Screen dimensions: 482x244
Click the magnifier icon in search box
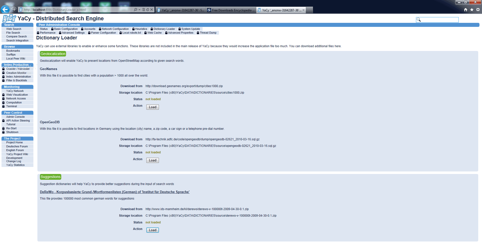(x=419, y=20)
